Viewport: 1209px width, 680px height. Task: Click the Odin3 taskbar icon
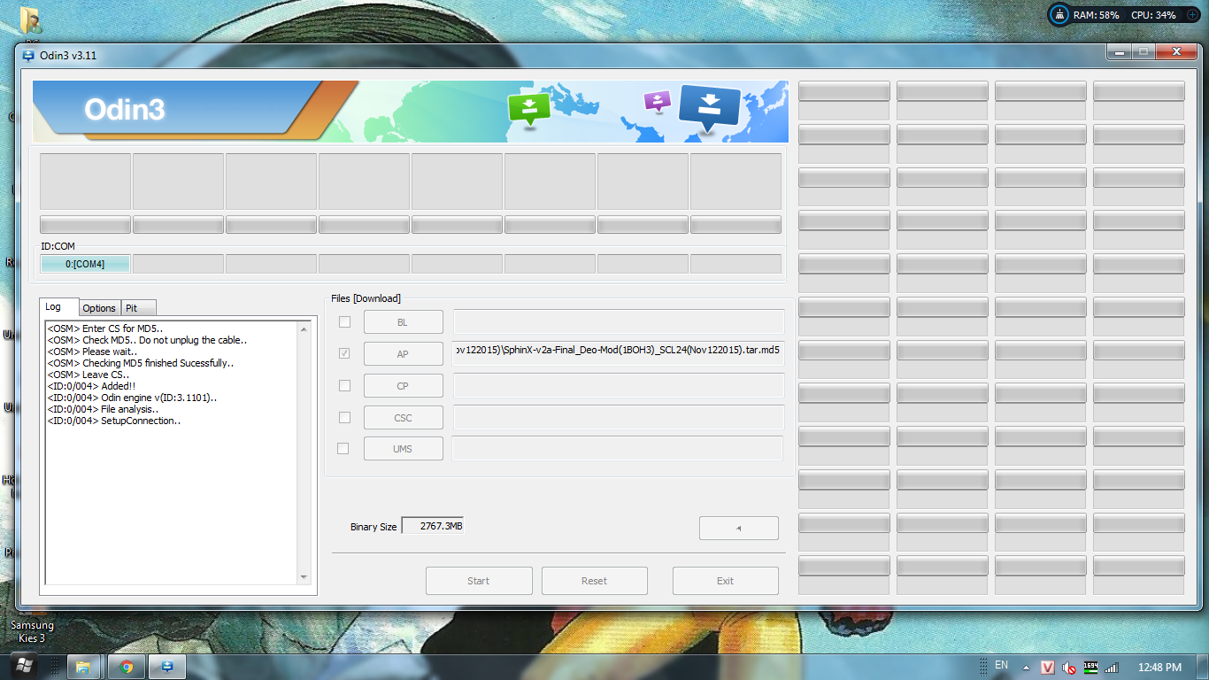pyautogui.click(x=166, y=667)
